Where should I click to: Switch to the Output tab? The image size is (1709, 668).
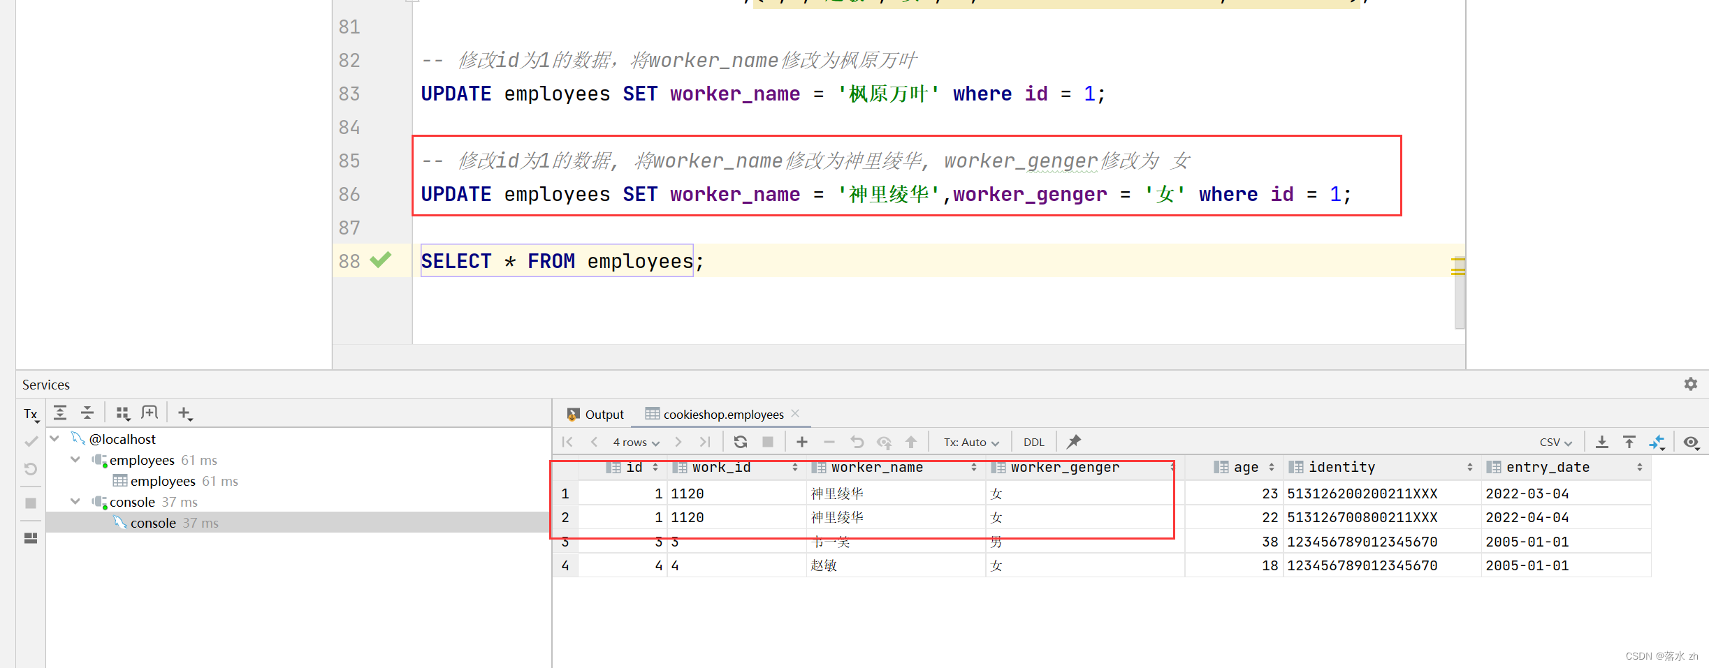595,415
